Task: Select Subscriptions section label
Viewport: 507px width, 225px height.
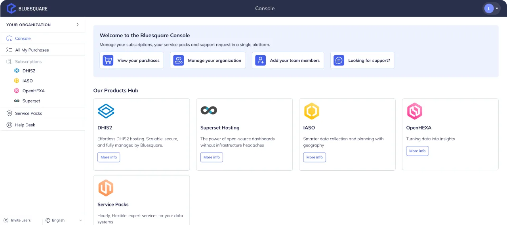Action: [28, 62]
